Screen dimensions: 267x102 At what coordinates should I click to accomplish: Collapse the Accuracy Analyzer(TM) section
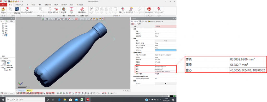pyautogui.click(x=132, y=76)
